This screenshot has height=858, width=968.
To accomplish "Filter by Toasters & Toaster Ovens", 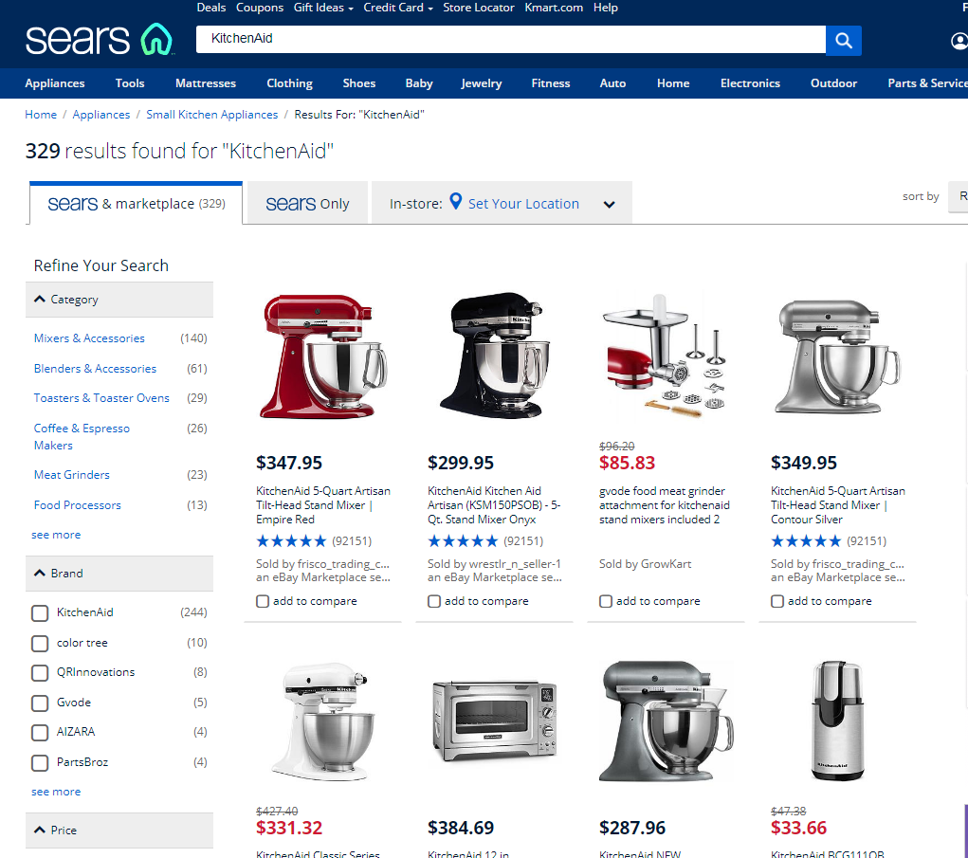I will click(x=101, y=398).
